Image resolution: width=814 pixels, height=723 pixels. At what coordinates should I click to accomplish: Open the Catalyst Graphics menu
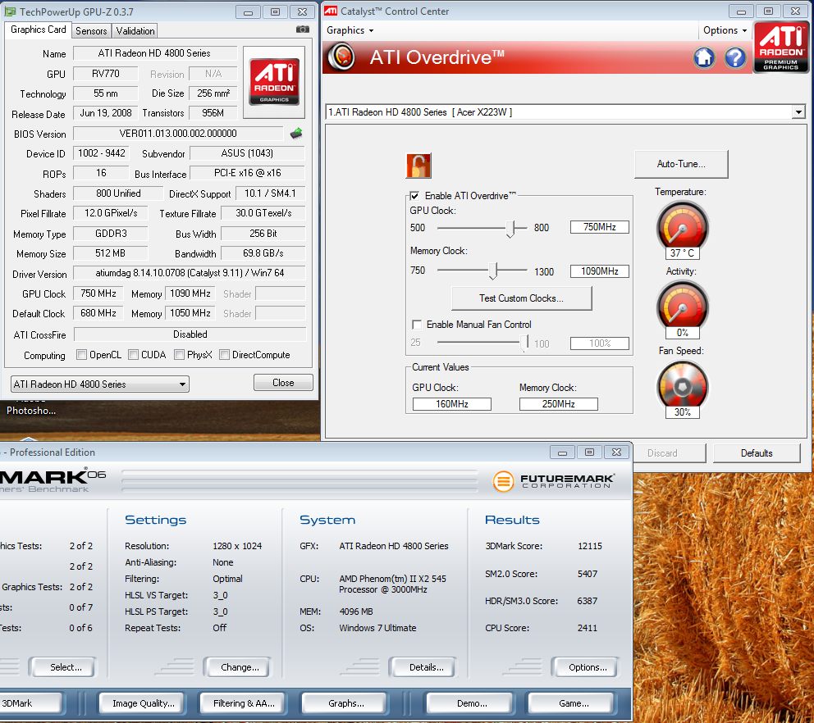[350, 30]
